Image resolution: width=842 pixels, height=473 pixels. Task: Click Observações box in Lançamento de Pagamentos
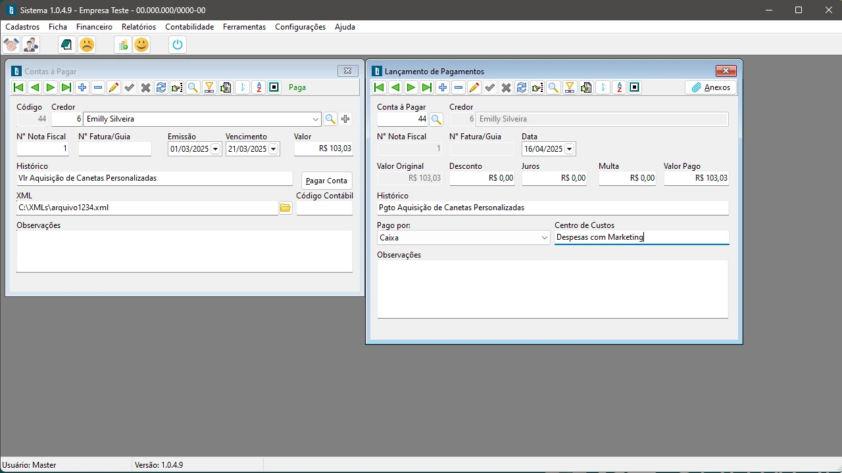pos(553,289)
